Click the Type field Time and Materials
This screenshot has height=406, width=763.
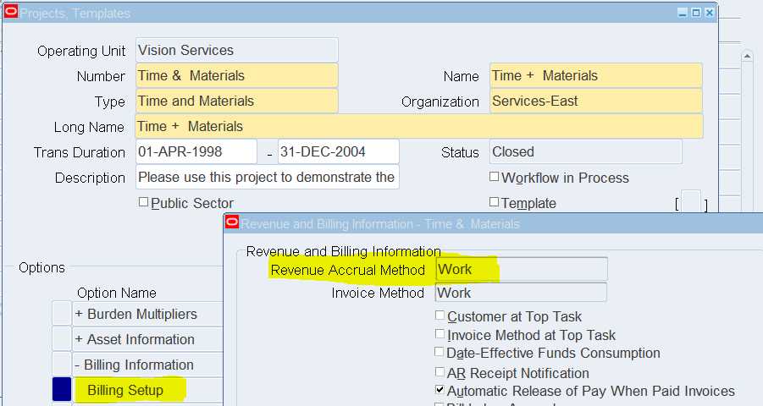237,101
